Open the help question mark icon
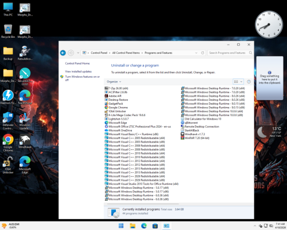Viewport: 287px width, 230px height. [249, 82]
